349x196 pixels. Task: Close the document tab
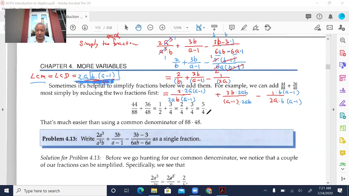[x=86, y=17]
